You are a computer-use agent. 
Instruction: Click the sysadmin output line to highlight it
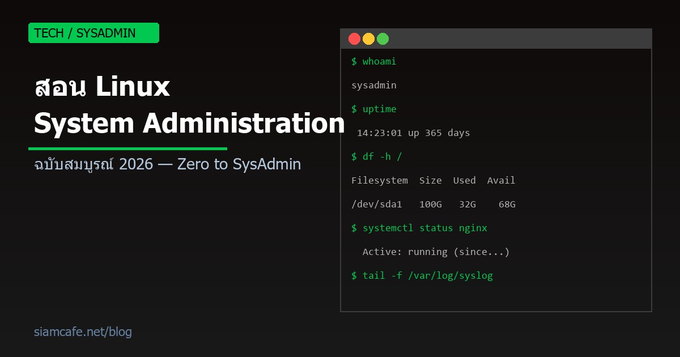click(x=374, y=85)
